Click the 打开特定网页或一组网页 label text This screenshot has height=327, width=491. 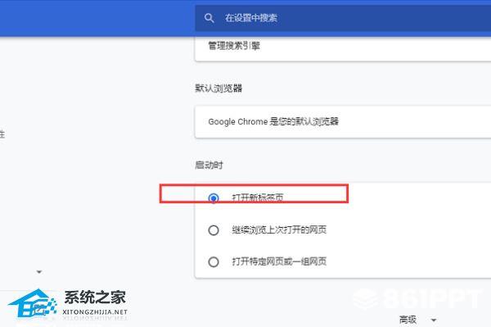[279, 261]
